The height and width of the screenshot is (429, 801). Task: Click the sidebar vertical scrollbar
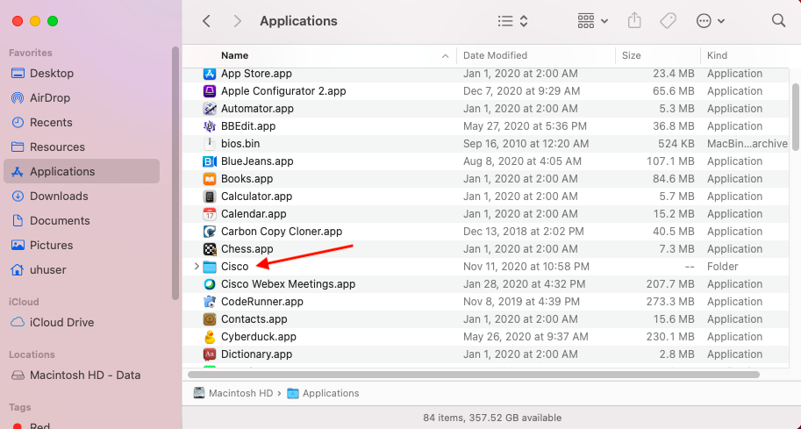pyautogui.click(x=175, y=174)
